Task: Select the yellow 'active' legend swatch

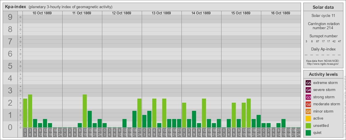Action: pyautogui.click(x=308, y=118)
